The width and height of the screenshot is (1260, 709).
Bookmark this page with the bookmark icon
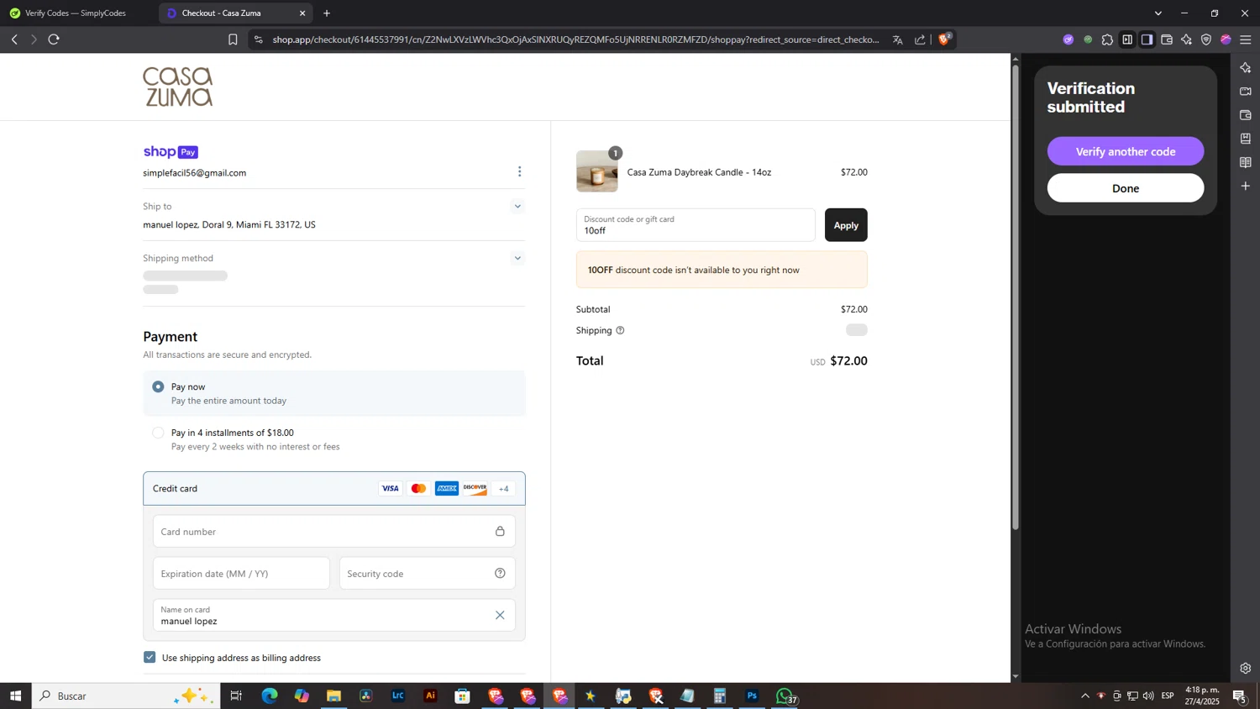[233, 39]
